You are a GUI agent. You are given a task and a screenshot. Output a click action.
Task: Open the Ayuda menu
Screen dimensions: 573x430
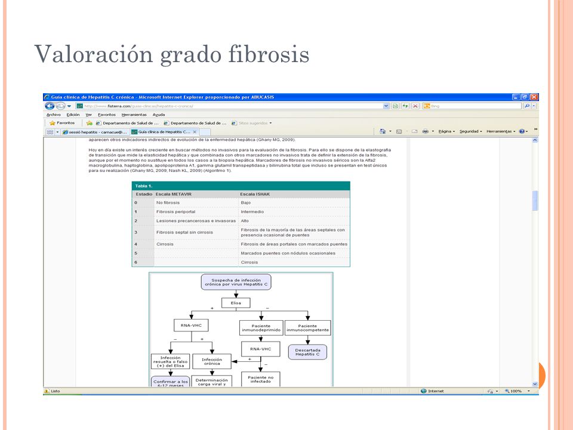click(159, 115)
